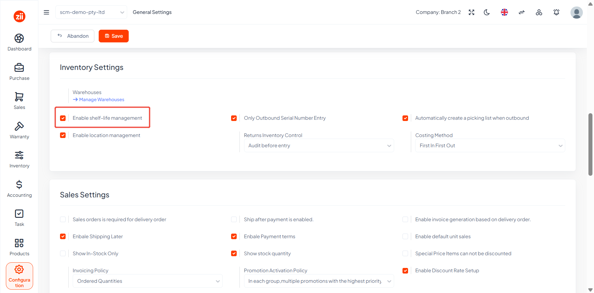Viewport: 594px width, 293px height.
Task: Toggle dark mode moon icon
Action: [x=487, y=12]
